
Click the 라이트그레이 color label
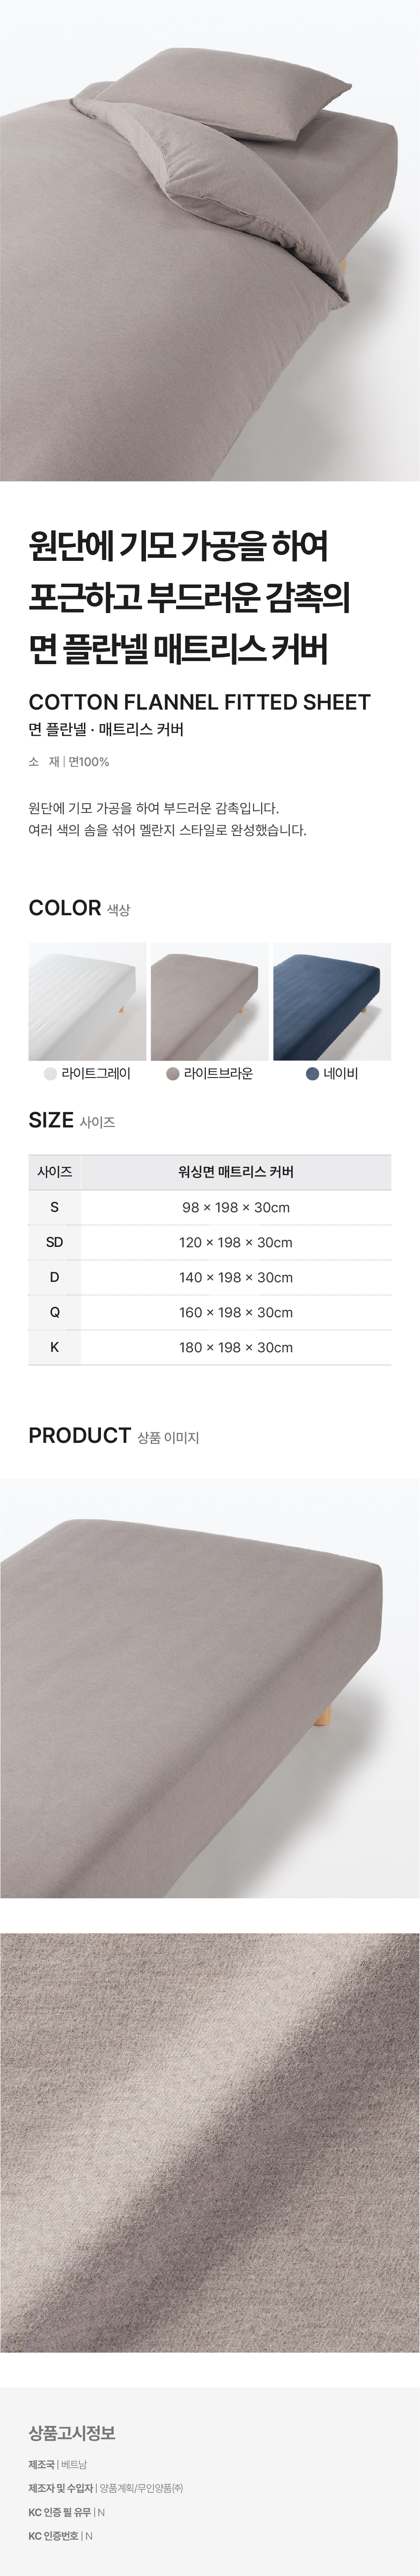coord(96,1073)
